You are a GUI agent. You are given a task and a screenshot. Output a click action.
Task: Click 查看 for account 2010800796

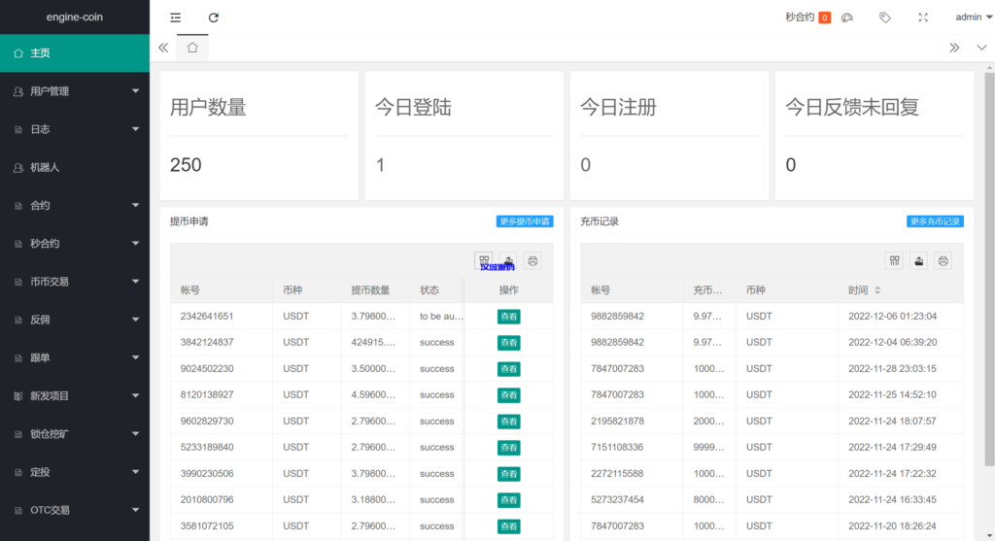point(509,500)
